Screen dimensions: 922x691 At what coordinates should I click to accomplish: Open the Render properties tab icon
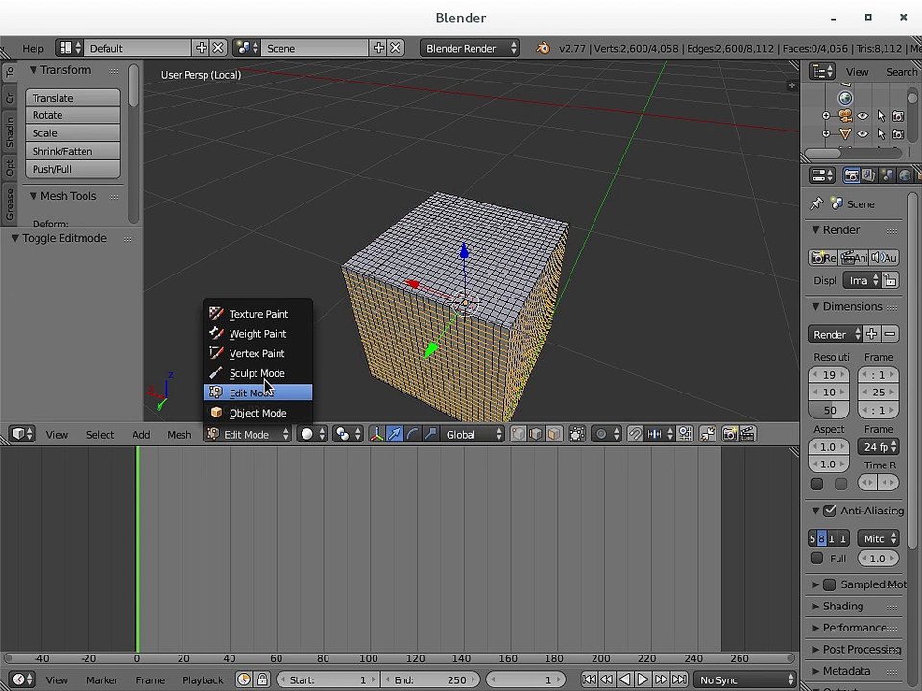click(x=851, y=175)
